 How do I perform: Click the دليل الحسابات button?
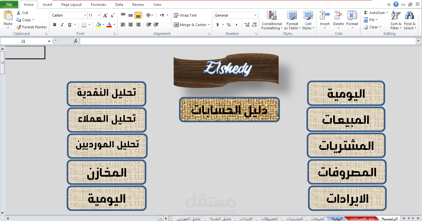pyautogui.click(x=229, y=110)
